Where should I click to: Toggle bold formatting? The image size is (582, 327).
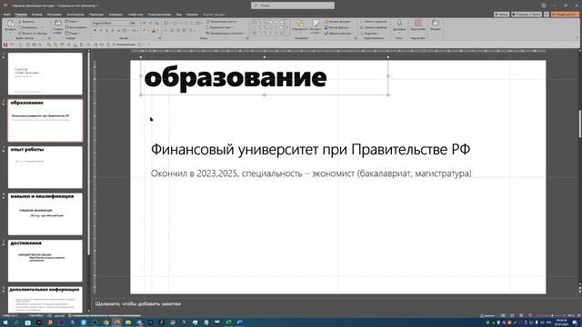tap(95, 30)
